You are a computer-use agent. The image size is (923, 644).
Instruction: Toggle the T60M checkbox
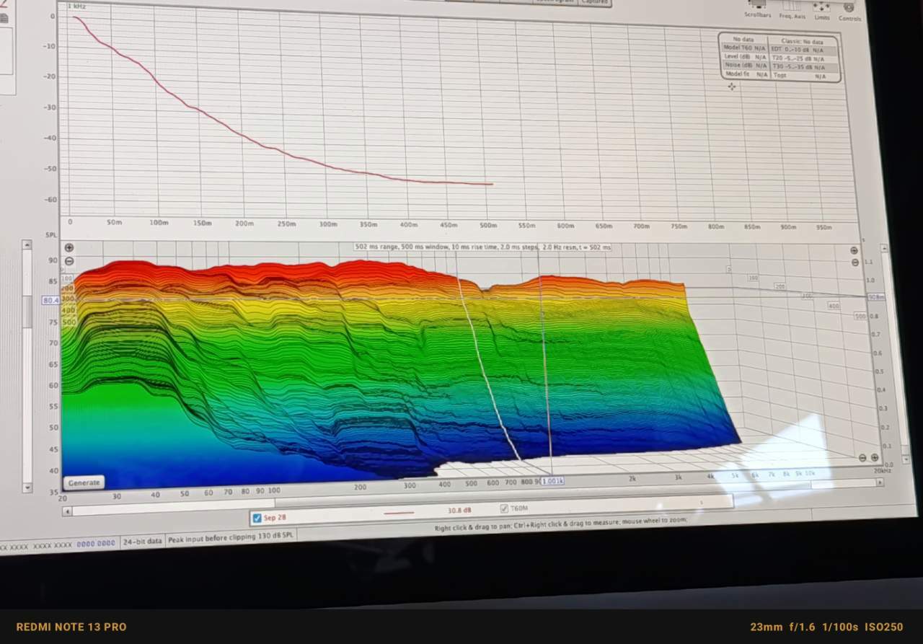point(504,508)
